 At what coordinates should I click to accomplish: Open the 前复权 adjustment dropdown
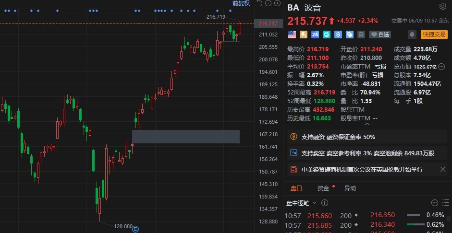241,3
